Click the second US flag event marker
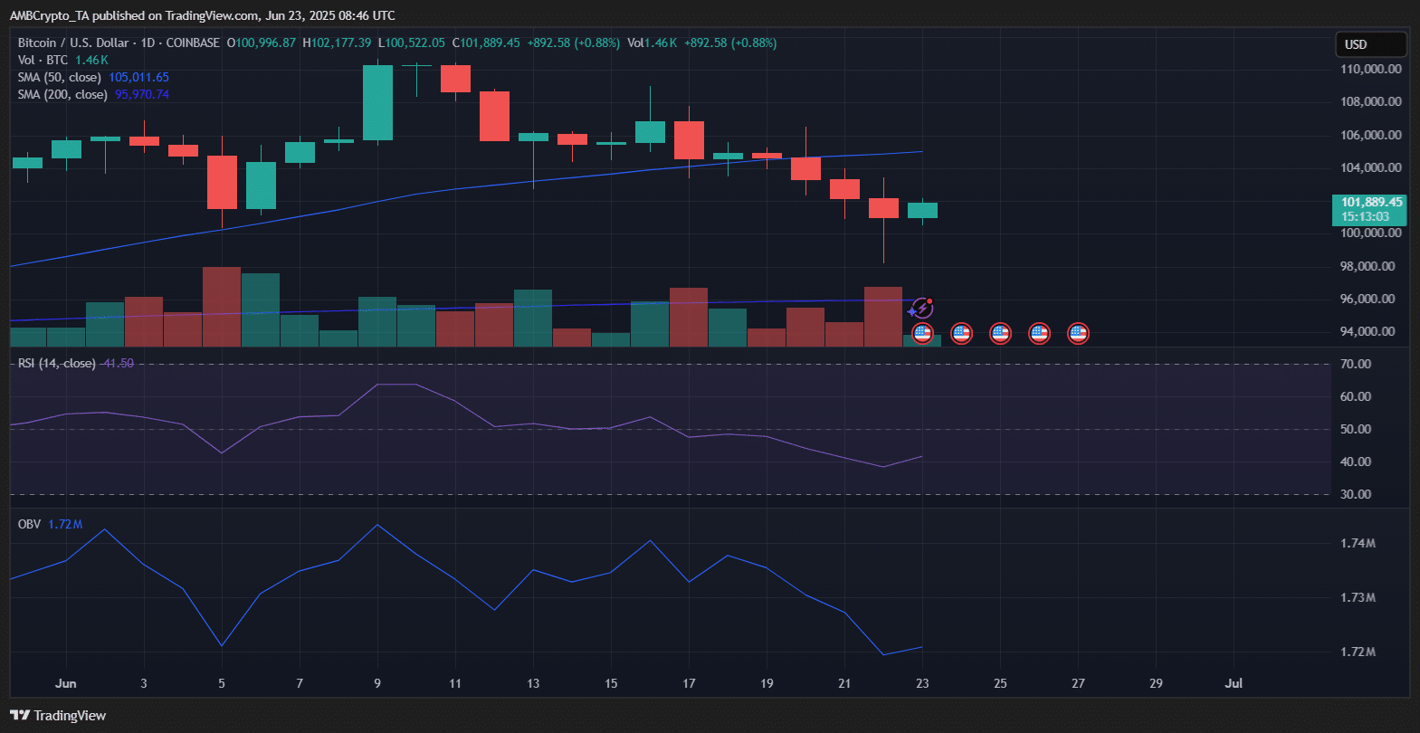This screenshot has width=1420, height=733. (x=961, y=334)
